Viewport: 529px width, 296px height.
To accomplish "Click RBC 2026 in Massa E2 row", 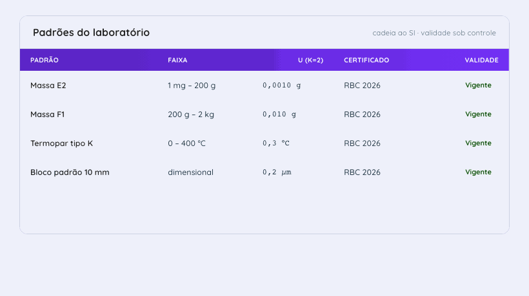I will (x=362, y=86).
